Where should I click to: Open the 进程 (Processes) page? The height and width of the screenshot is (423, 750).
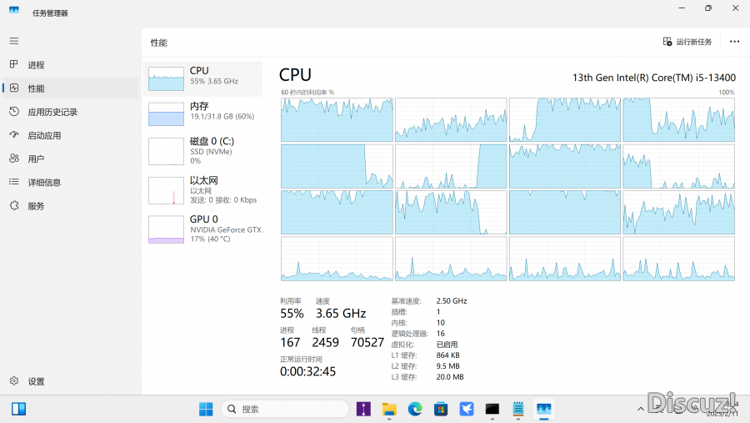coord(36,65)
